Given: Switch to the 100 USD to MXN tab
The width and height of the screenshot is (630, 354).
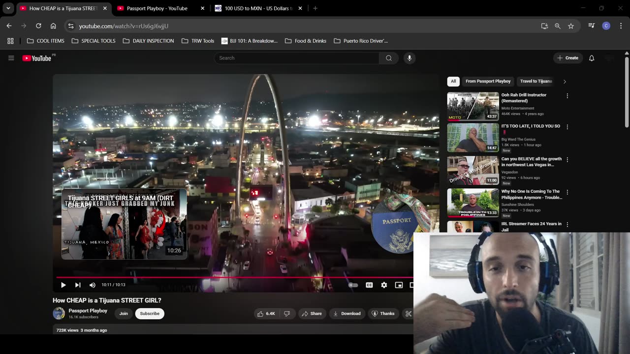Looking at the screenshot, I should coord(258,8).
